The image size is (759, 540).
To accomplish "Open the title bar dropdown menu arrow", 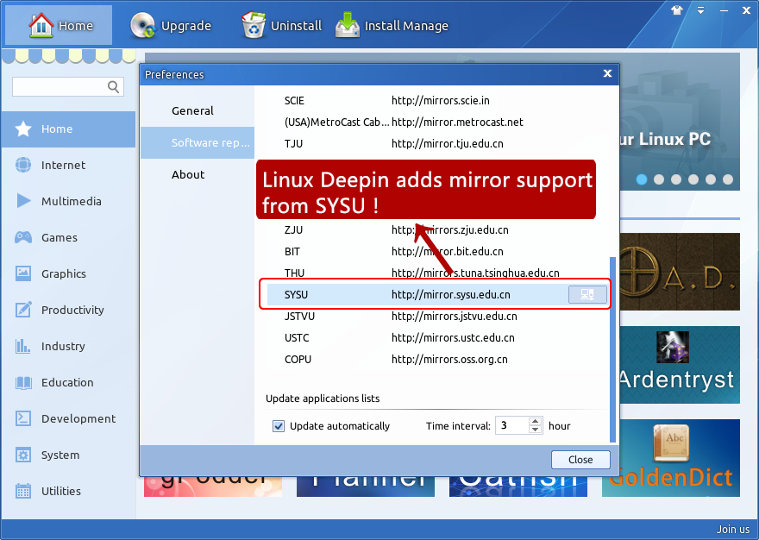I will click(x=700, y=10).
